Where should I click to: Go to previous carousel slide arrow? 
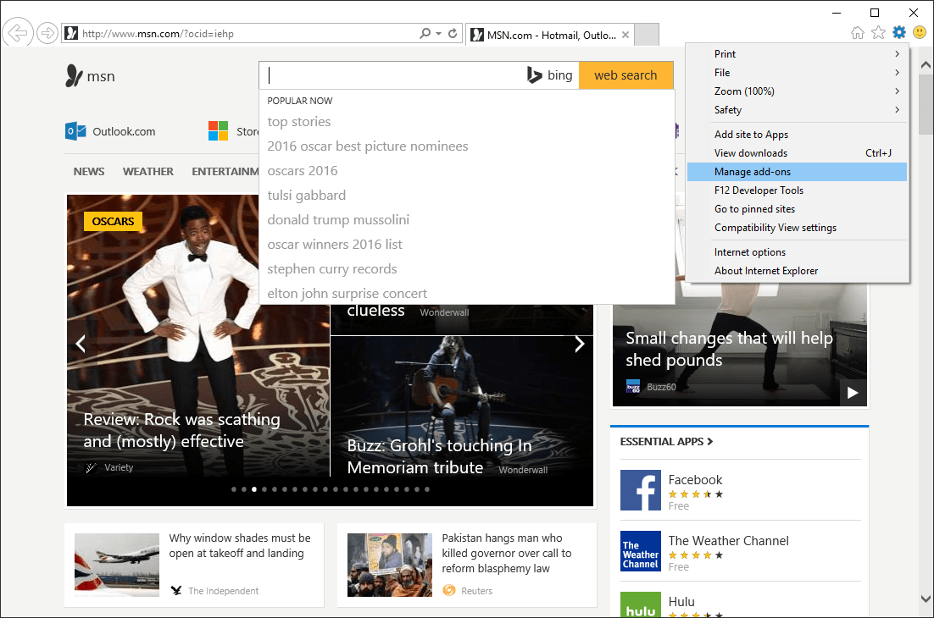coord(81,343)
